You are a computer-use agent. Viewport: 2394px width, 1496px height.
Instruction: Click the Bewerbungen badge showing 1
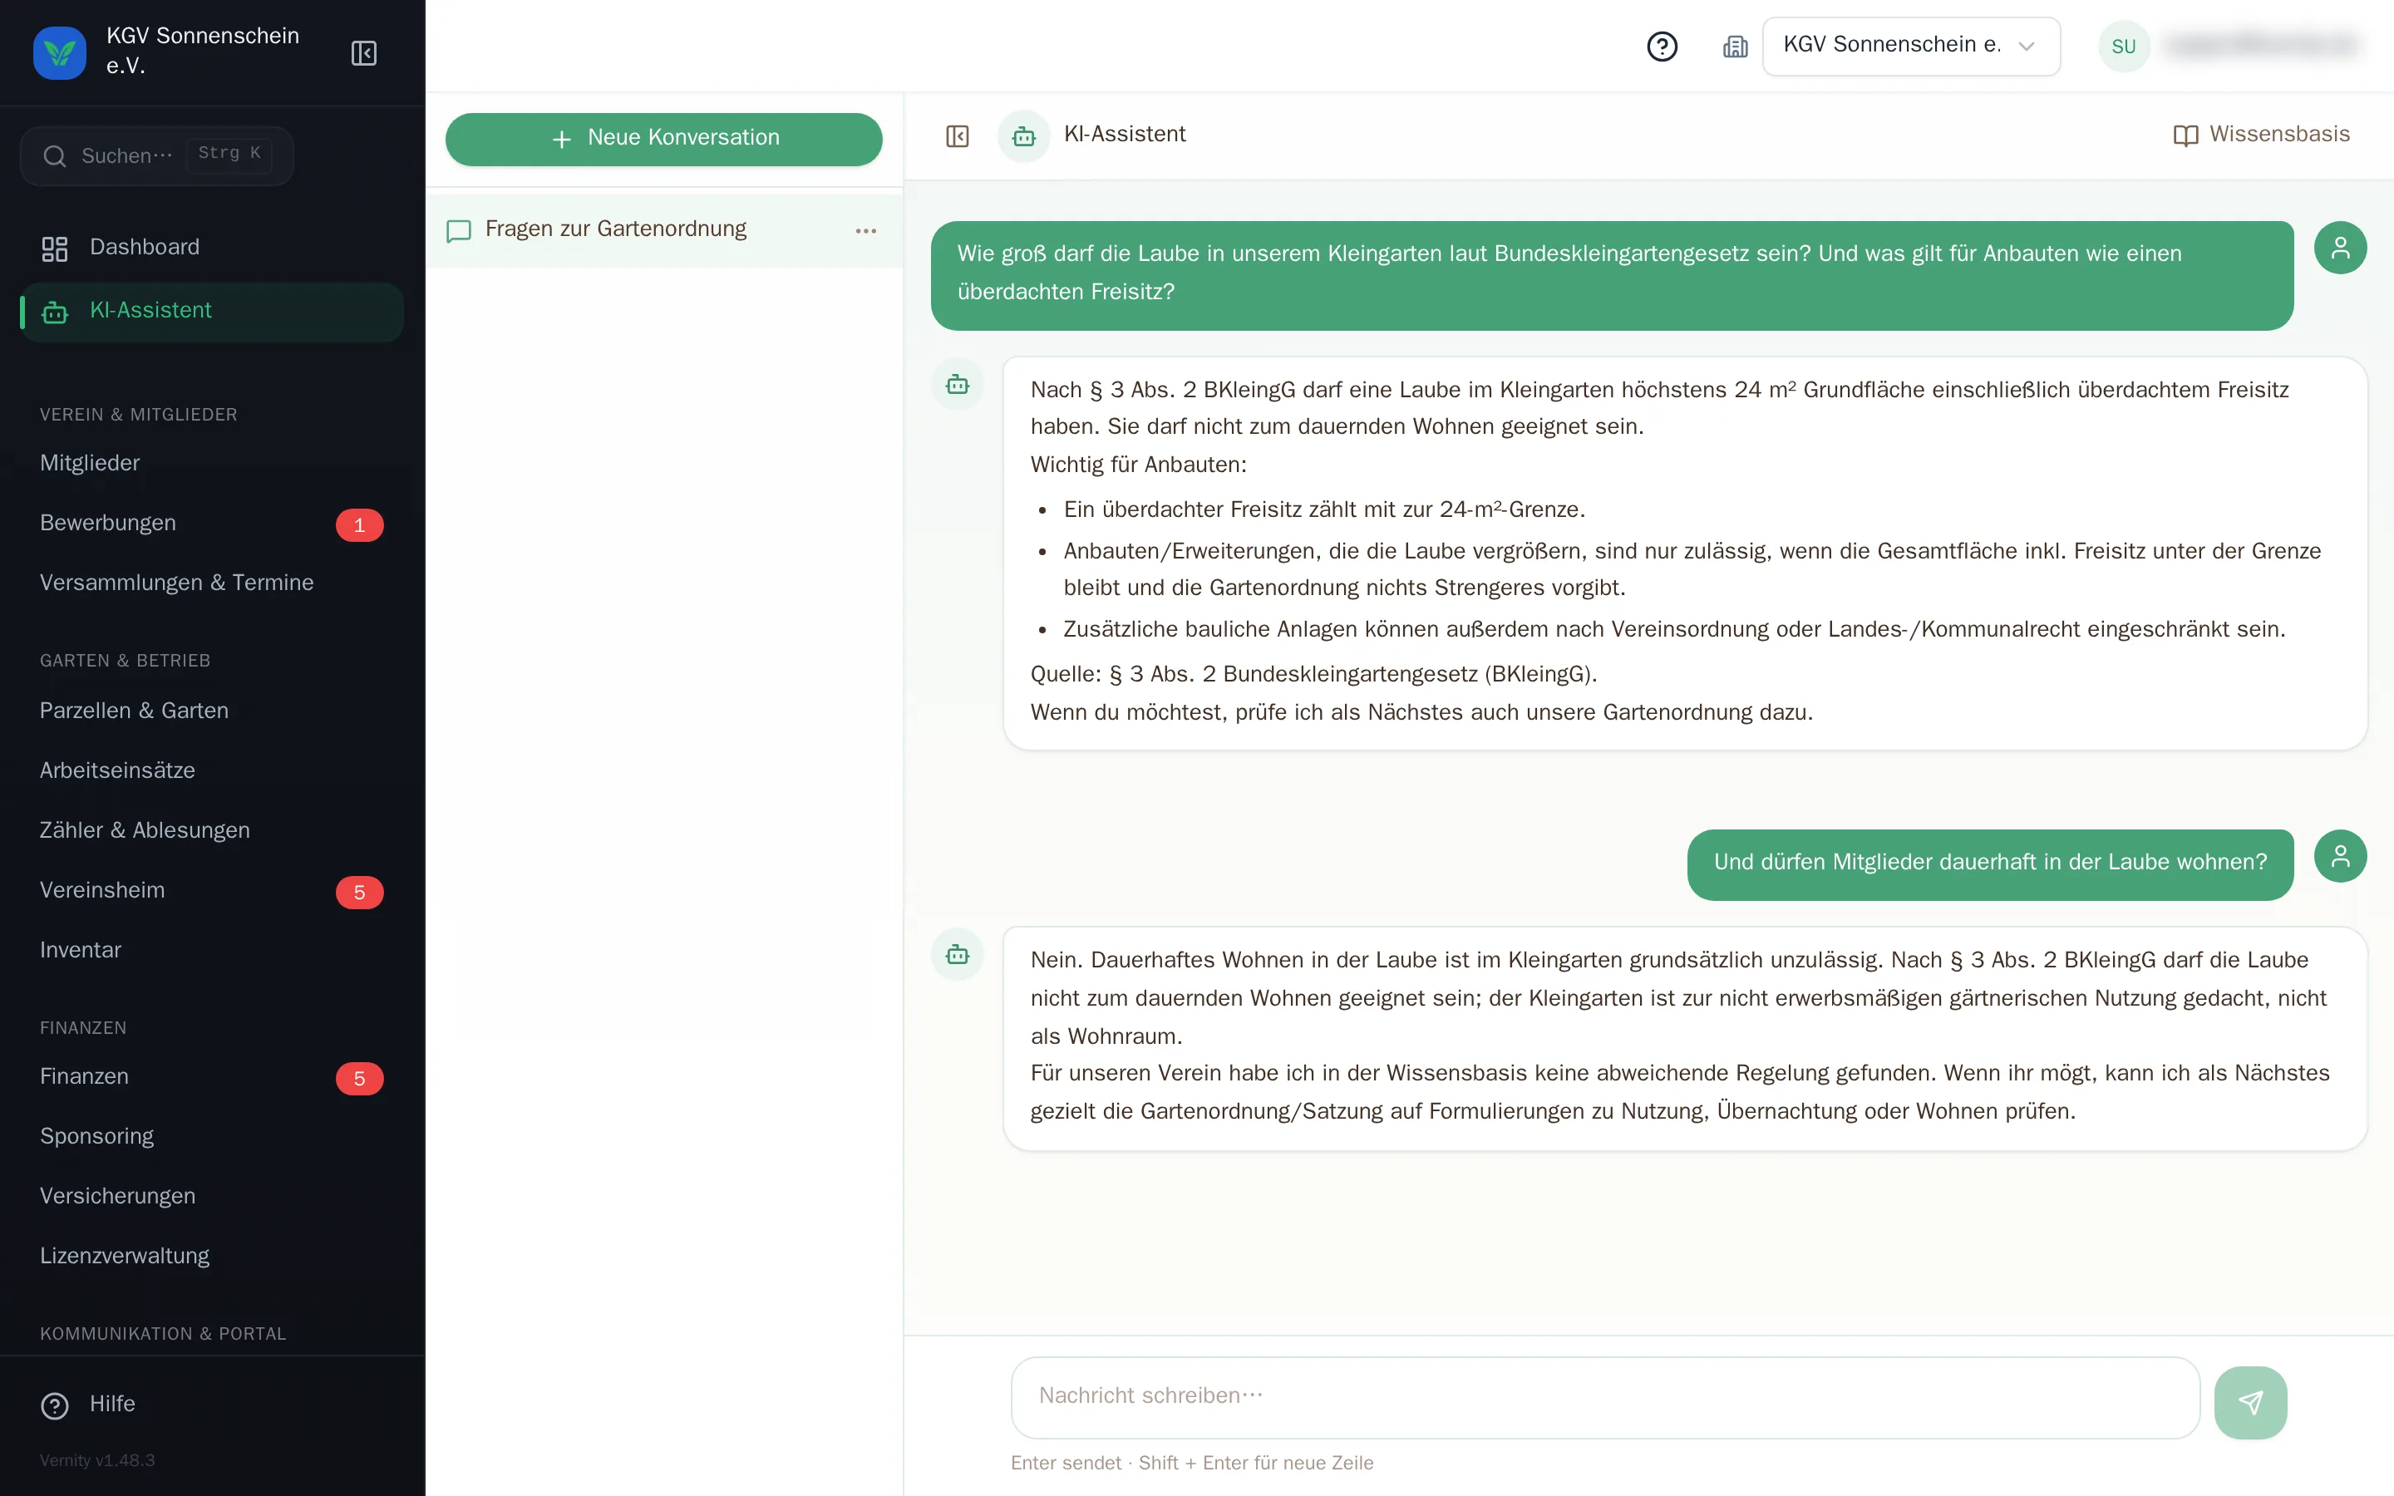[359, 525]
